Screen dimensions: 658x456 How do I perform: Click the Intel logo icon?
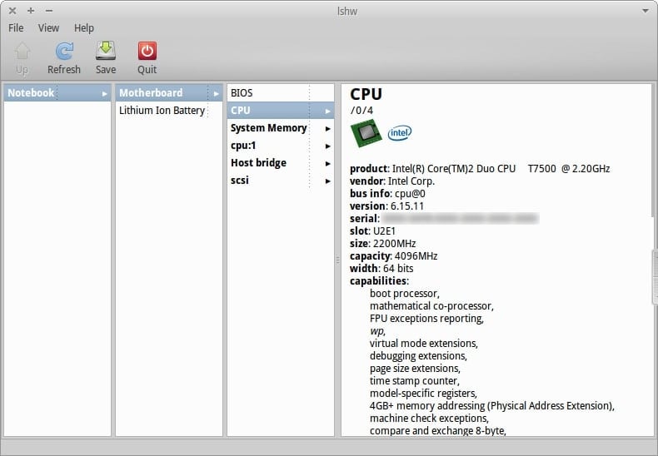[400, 133]
